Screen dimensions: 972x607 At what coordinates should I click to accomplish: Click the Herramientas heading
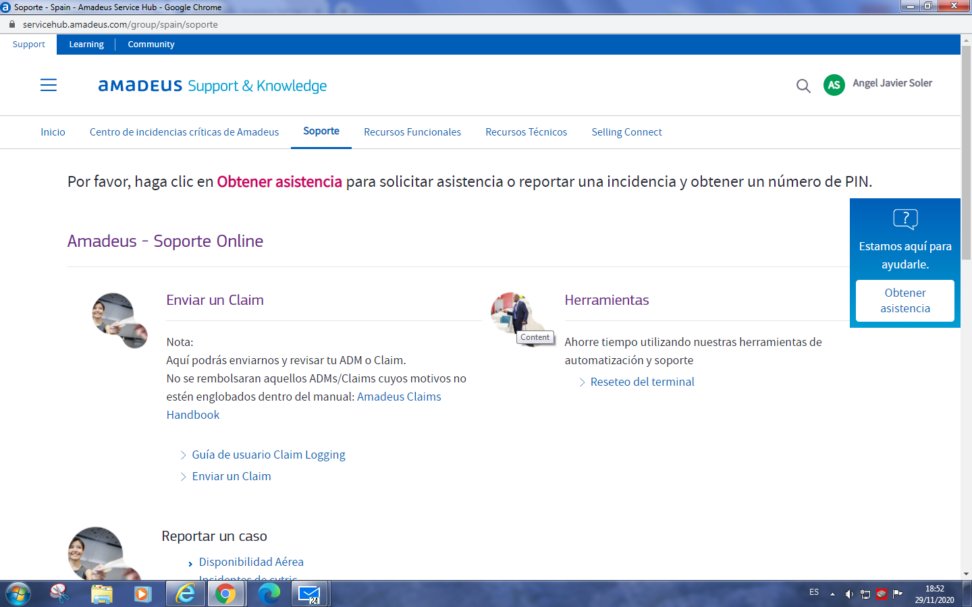point(606,300)
